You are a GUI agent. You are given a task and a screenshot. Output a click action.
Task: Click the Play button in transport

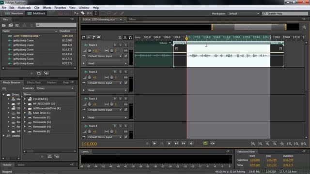click(x=155, y=144)
